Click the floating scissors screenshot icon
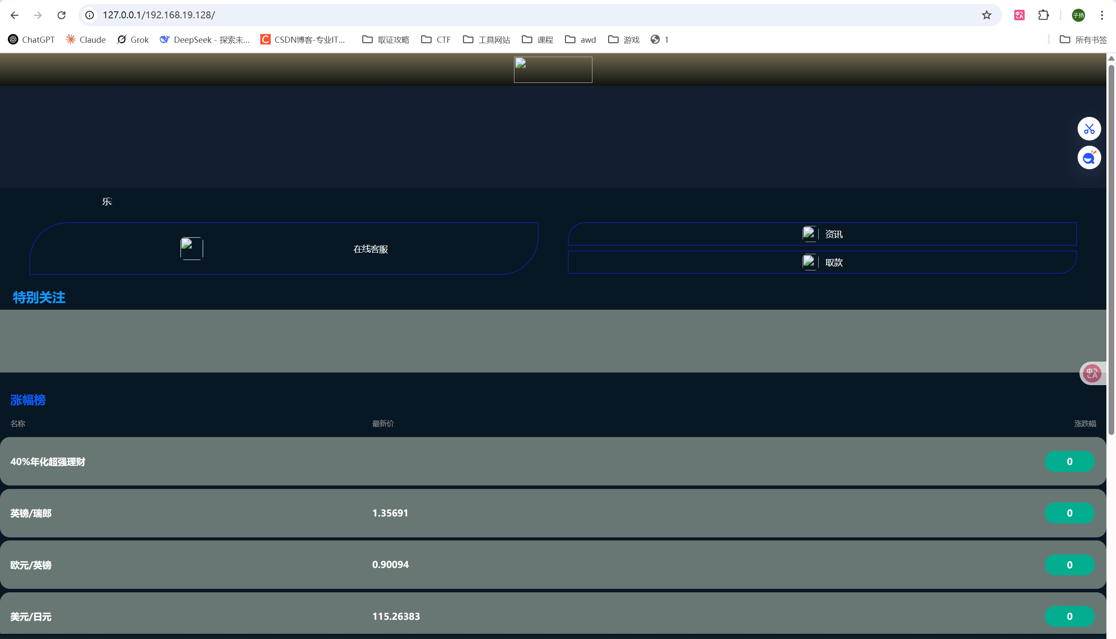This screenshot has width=1116, height=639. coord(1089,129)
